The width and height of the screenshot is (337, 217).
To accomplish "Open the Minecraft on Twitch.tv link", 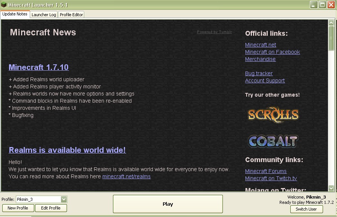I will coord(271,178).
